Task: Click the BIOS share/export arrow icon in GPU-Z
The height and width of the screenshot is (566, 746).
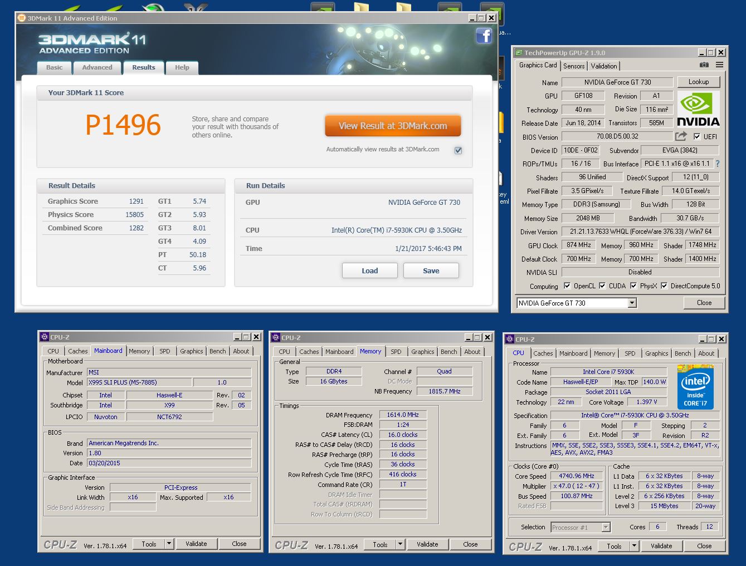Action: point(681,136)
